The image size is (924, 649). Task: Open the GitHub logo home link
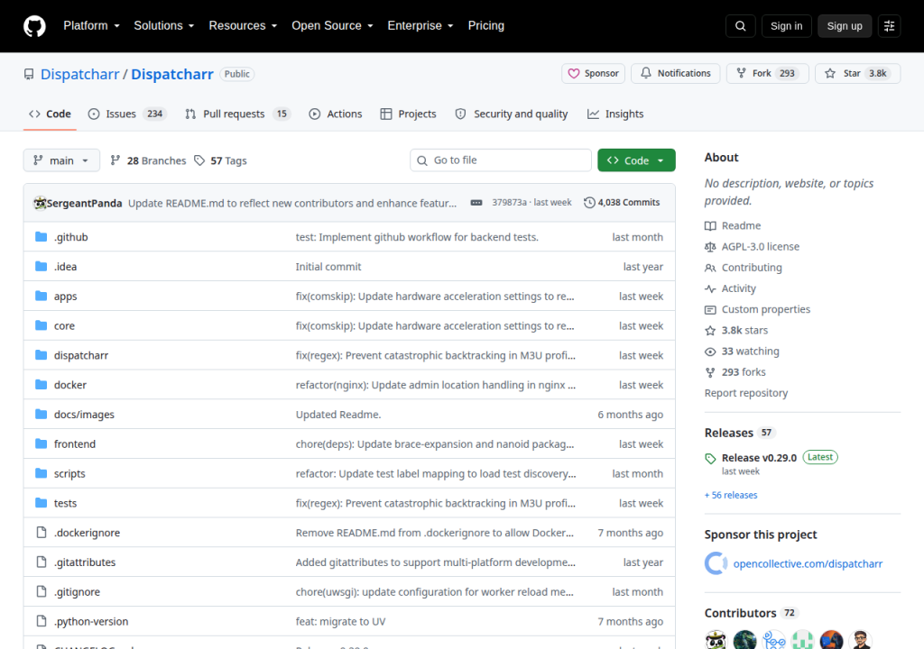click(34, 26)
